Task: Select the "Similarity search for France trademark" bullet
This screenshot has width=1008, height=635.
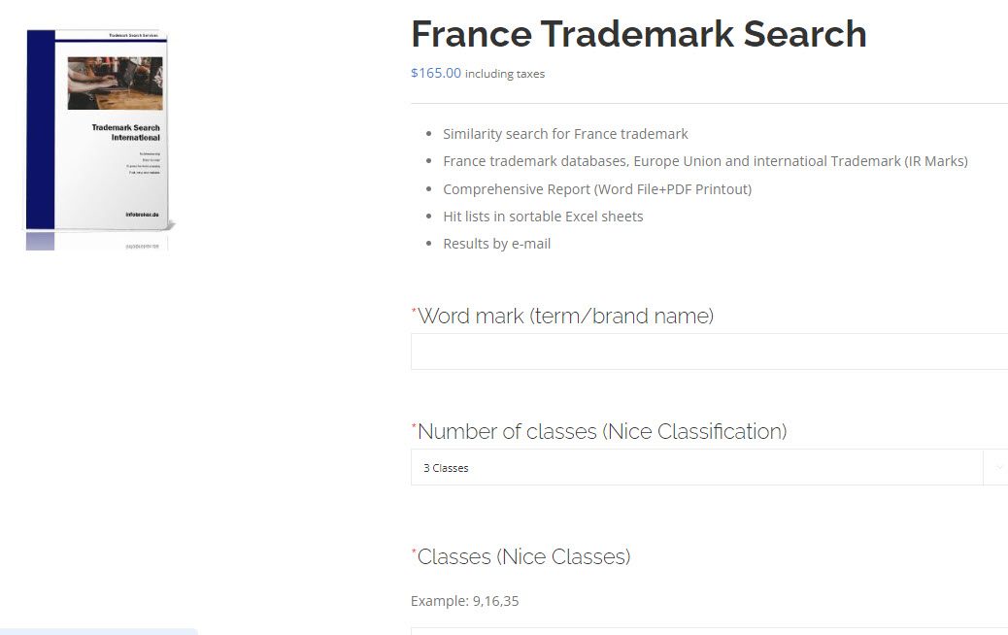Action: point(566,133)
